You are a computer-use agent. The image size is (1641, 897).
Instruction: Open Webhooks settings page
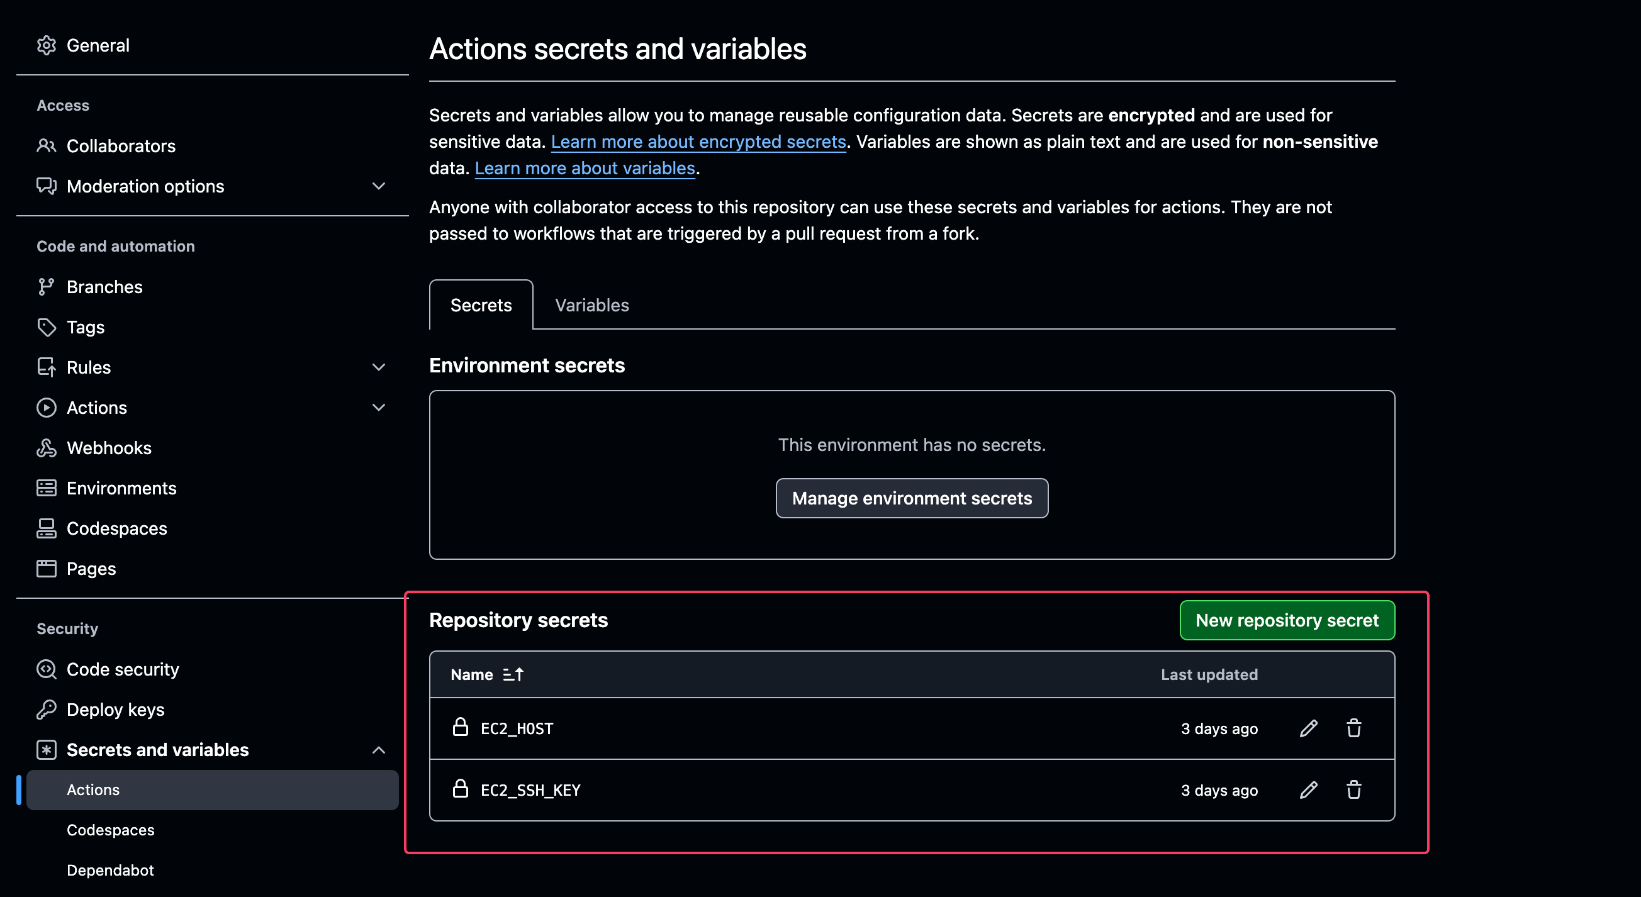coord(109,448)
